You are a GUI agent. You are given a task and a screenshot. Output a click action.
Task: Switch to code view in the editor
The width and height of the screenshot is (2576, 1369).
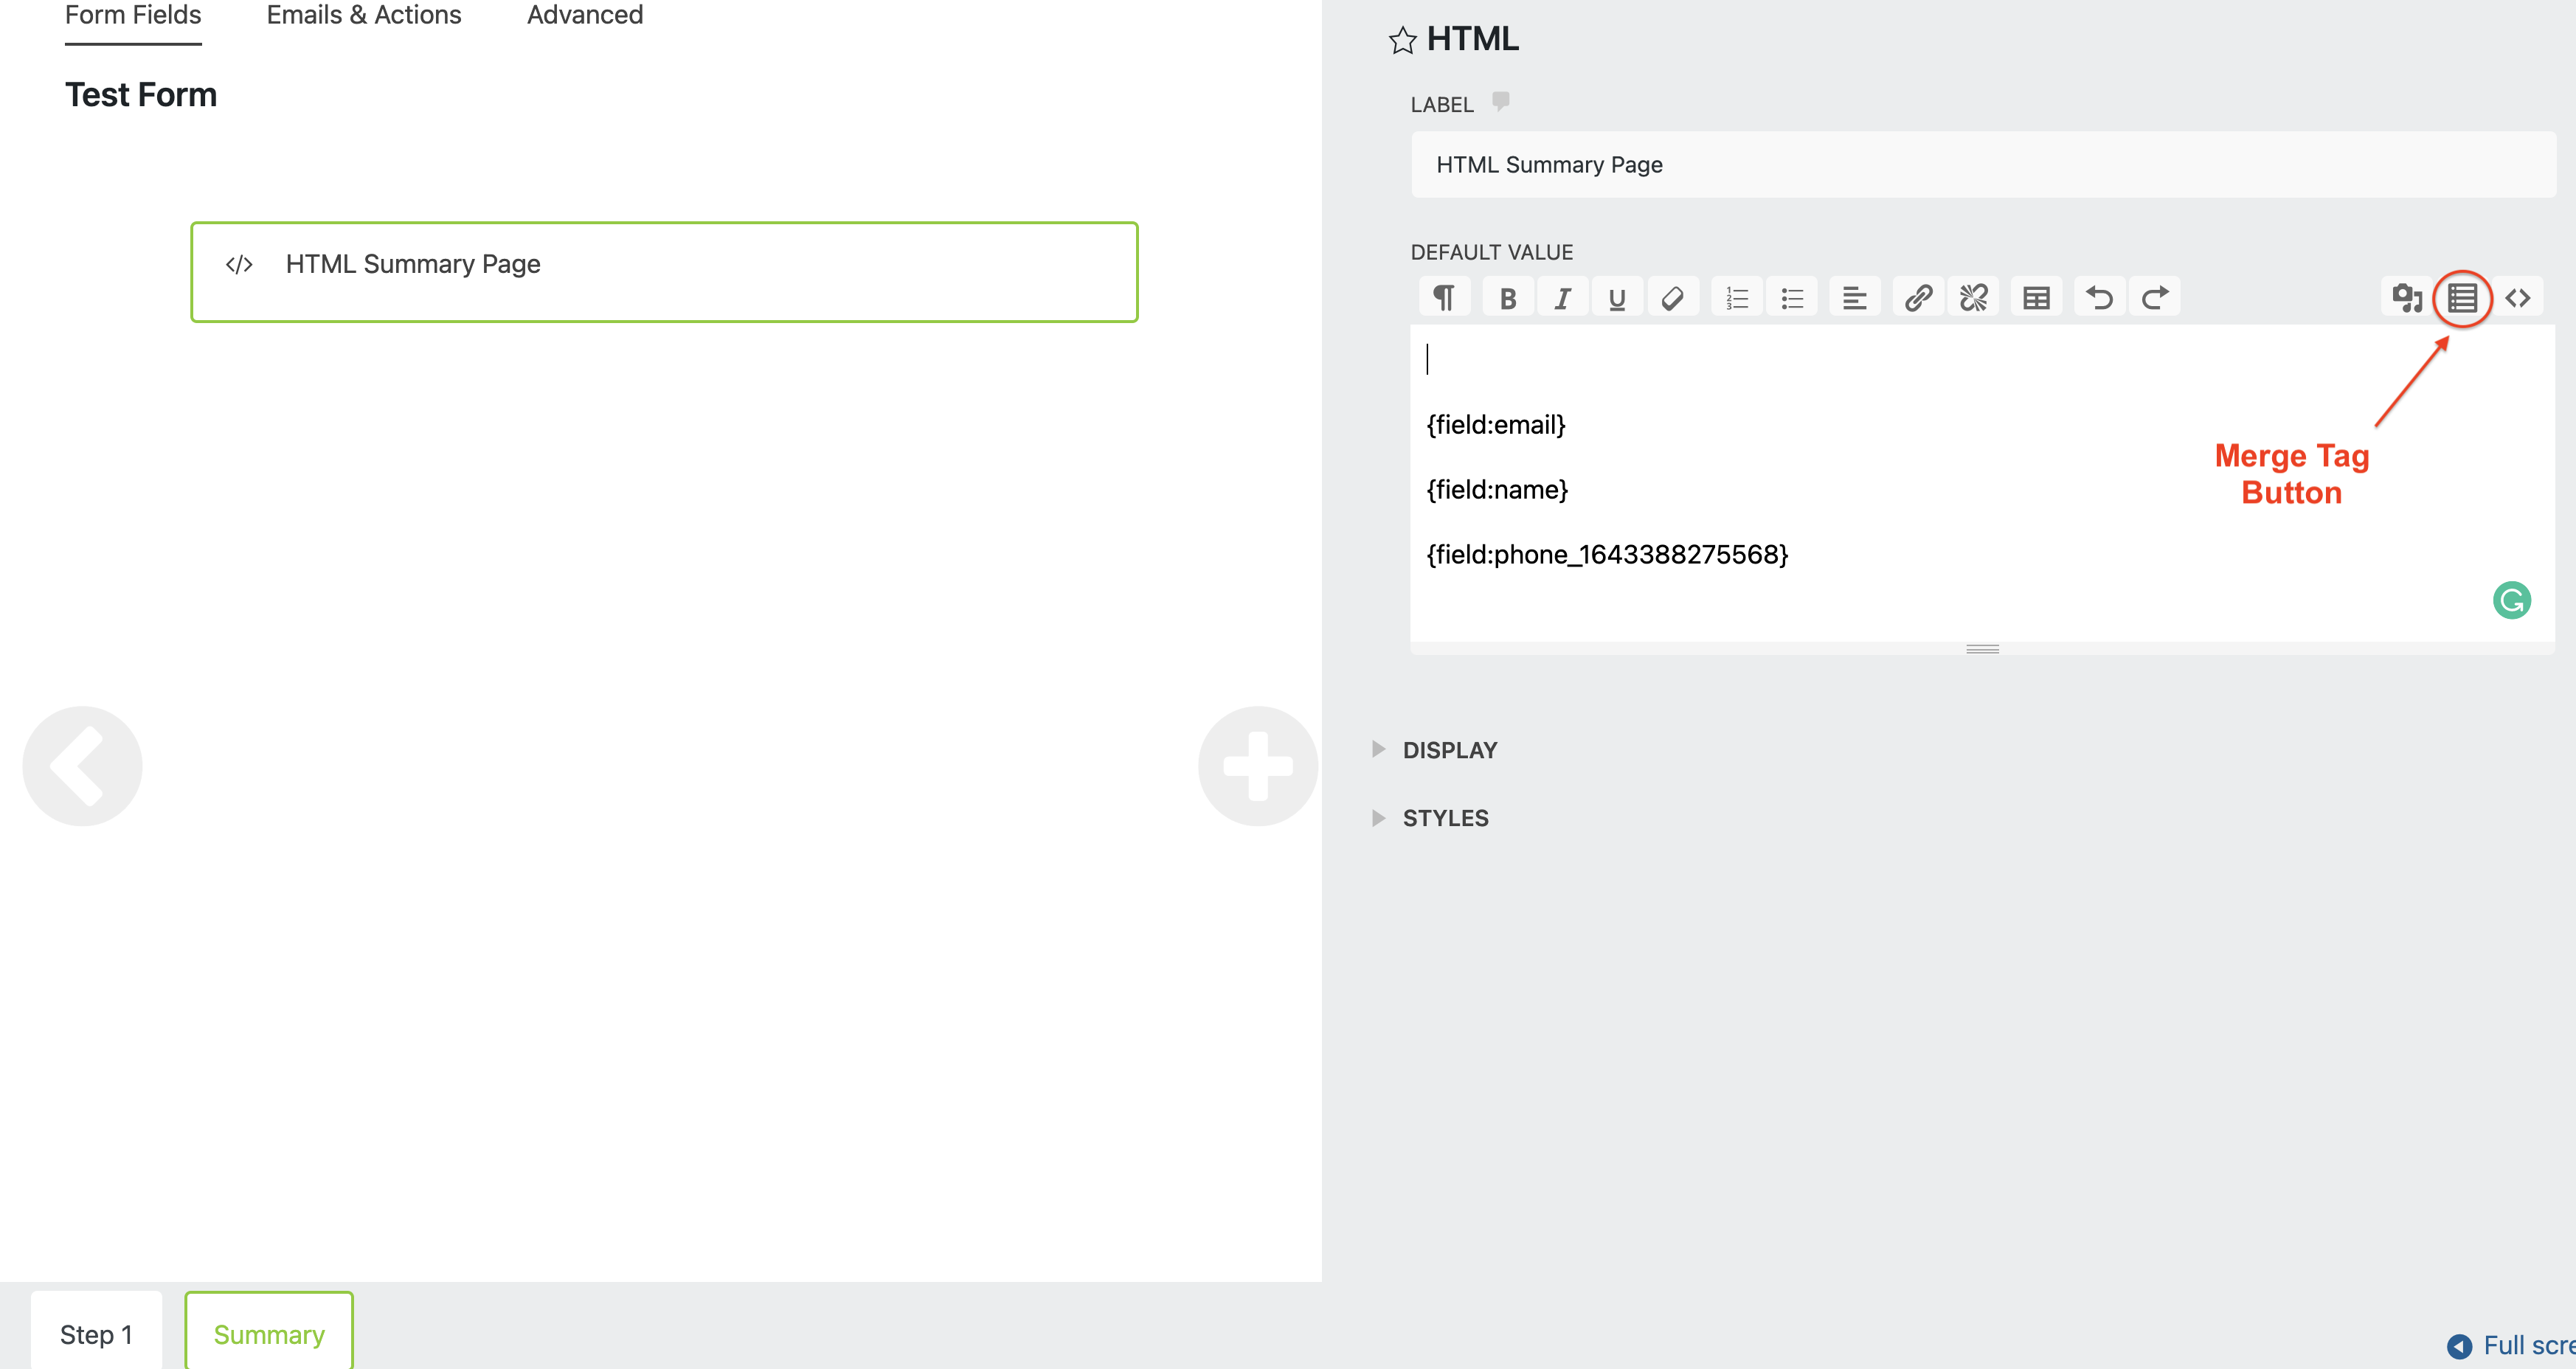(x=2519, y=296)
